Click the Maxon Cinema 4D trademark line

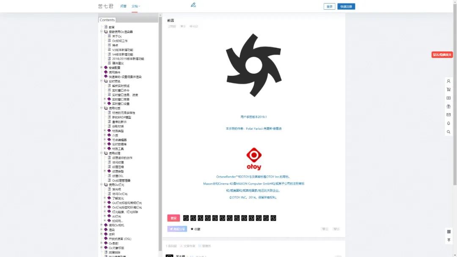tap(253, 183)
